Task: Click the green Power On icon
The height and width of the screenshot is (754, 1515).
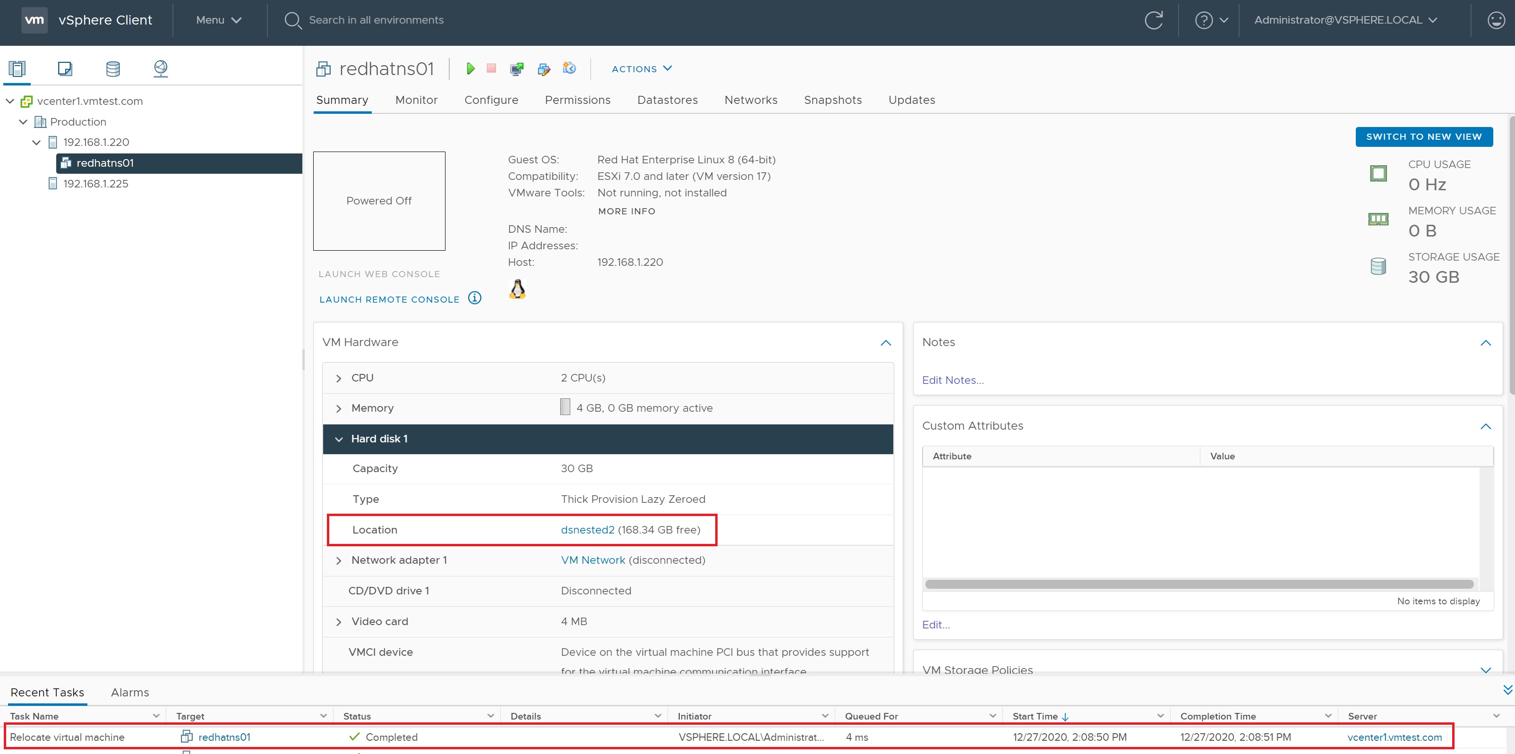Action: click(470, 69)
